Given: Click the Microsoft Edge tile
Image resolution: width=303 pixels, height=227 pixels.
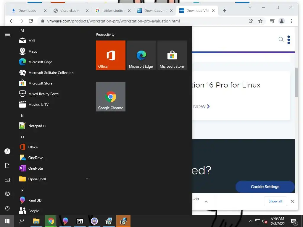Looking at the screenshot, I should click(x=141, y=55).
